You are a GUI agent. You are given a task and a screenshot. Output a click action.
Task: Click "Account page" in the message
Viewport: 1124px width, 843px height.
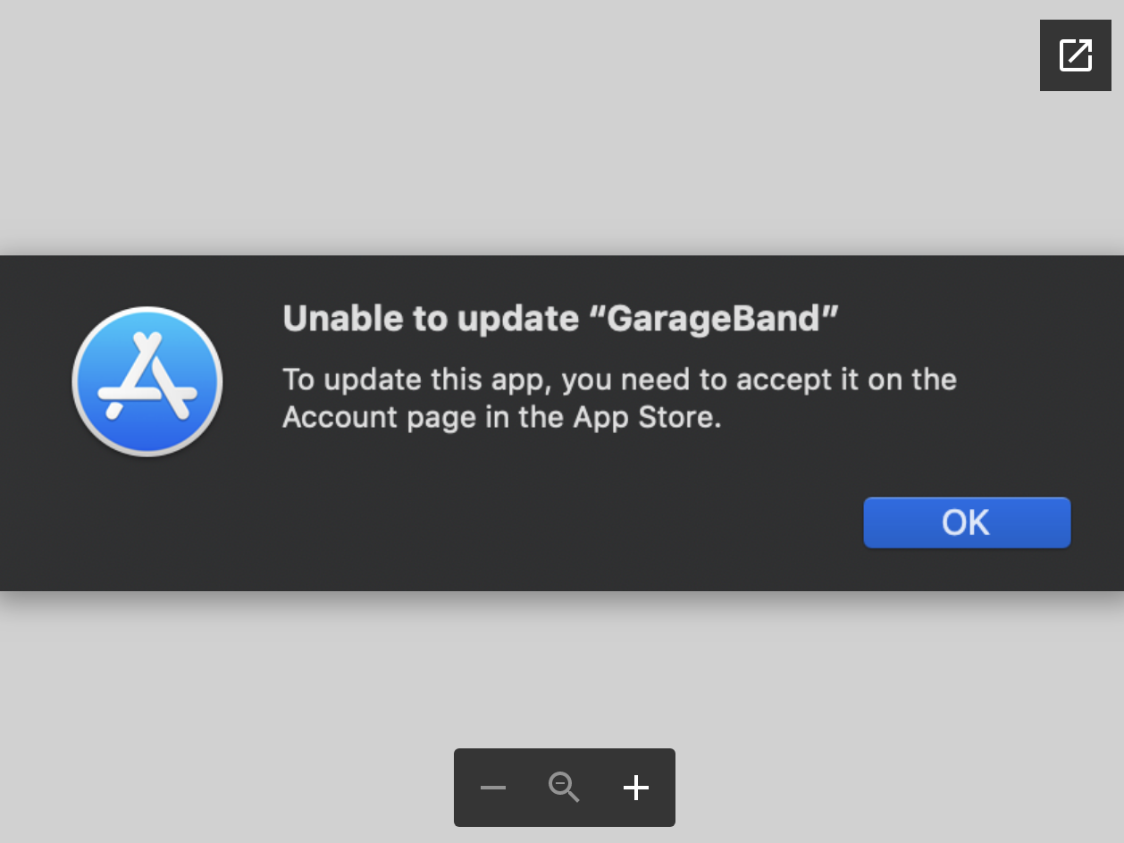click(x=379, y=417)
